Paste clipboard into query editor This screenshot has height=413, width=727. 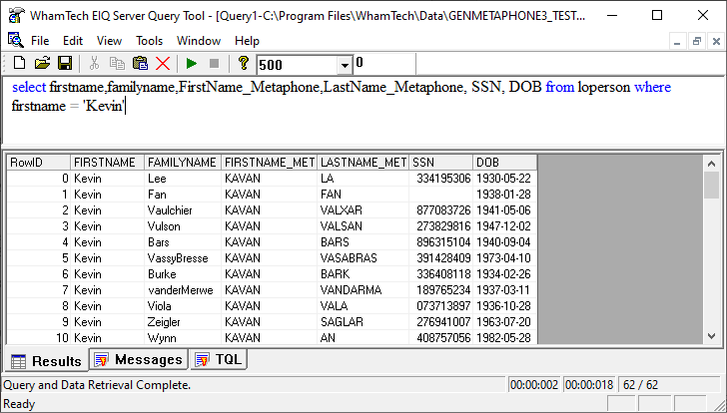140,64
